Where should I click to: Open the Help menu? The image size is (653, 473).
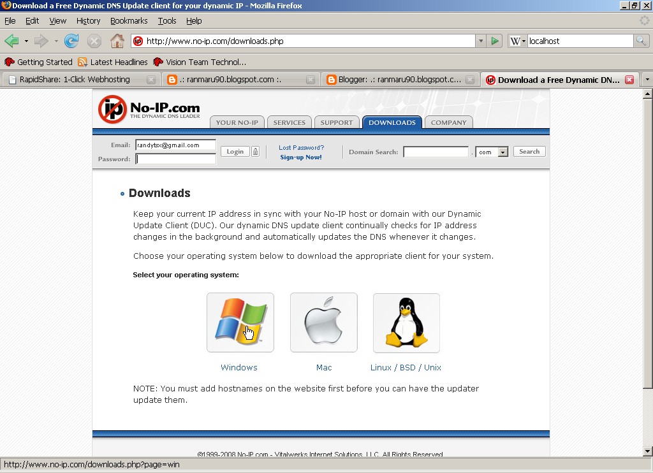point(194,21)
